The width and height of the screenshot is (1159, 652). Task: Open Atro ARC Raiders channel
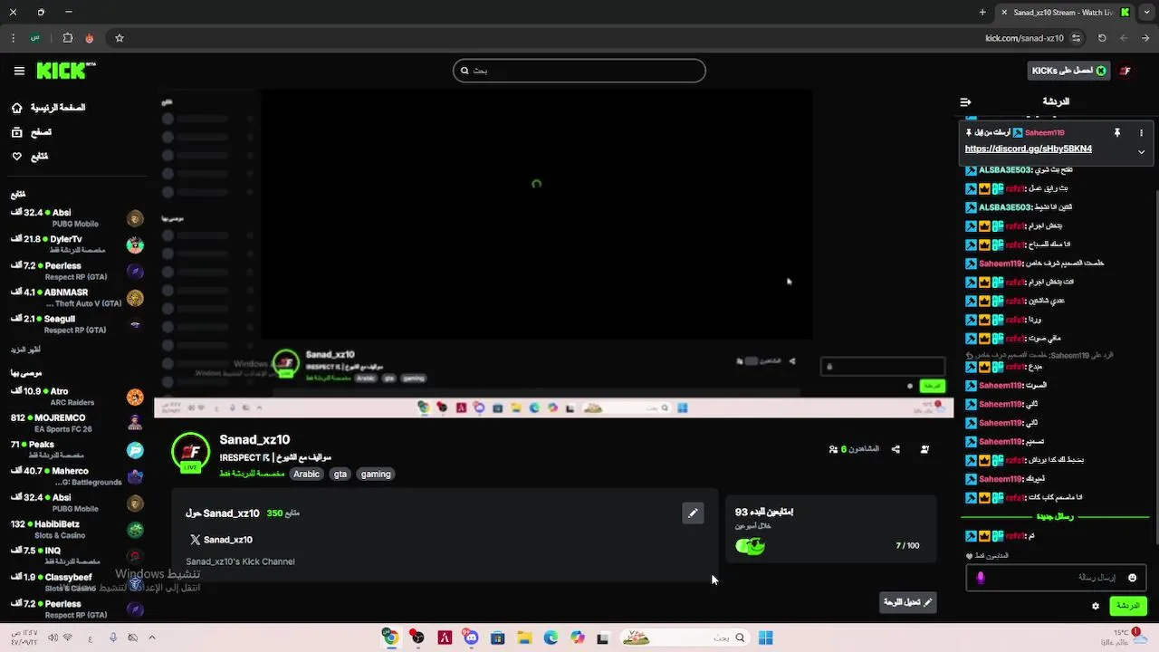pos(76,397)
